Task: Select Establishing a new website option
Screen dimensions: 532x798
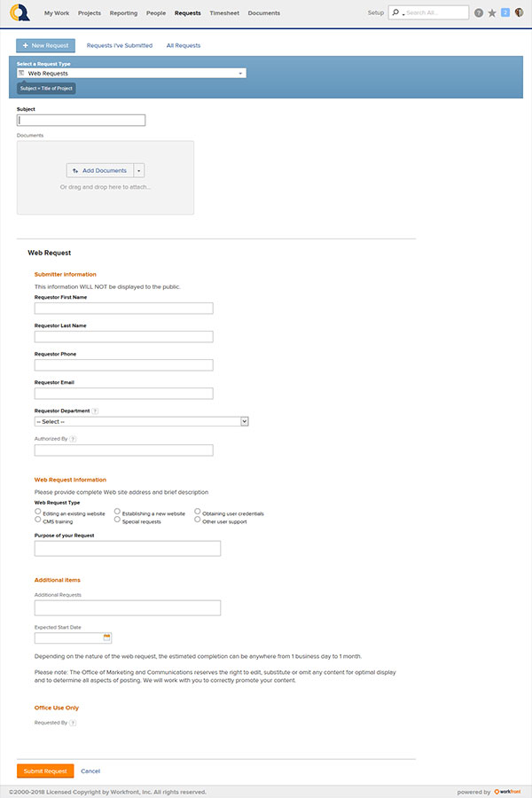Action: [x=117, y=512]
